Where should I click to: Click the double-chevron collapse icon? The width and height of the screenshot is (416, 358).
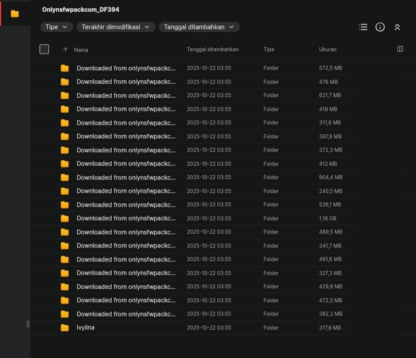click(x=397, y=27)
